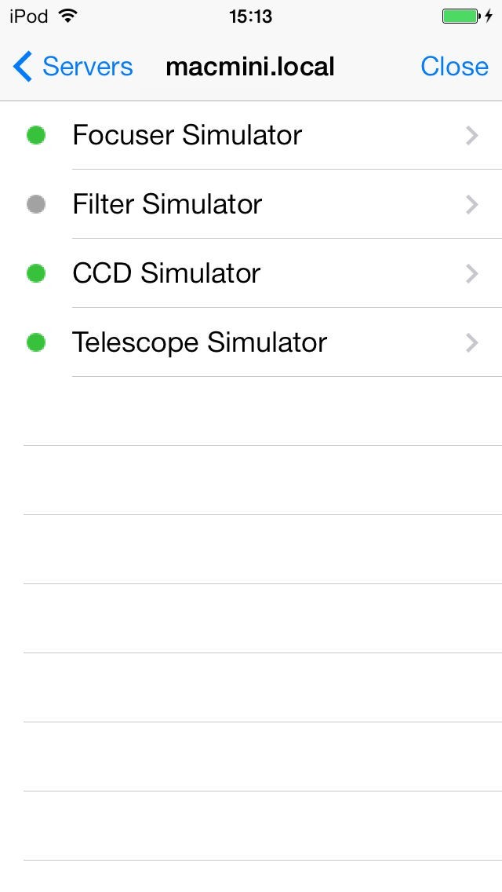The width and height of the screenshot is (502, 892).
Task: Tap the back arrow chevron icon
Action: click(x=23, y=67)
